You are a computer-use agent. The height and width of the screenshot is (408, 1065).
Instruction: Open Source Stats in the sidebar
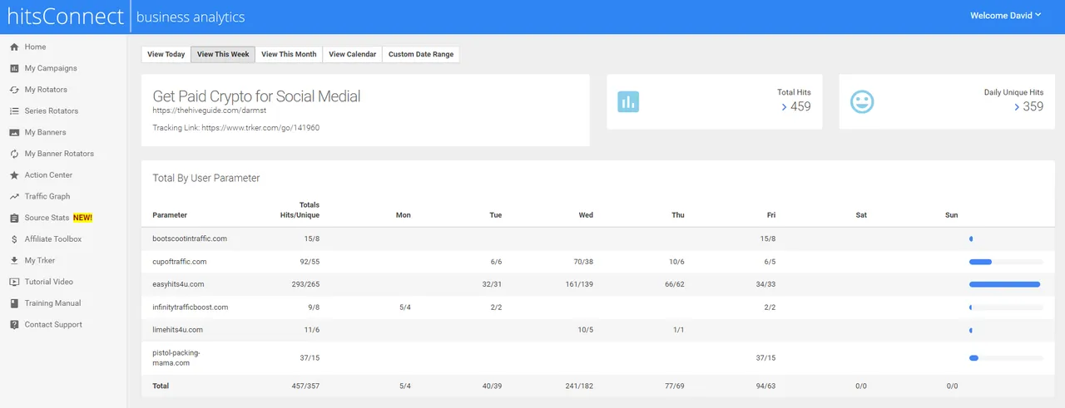[47, 219]
